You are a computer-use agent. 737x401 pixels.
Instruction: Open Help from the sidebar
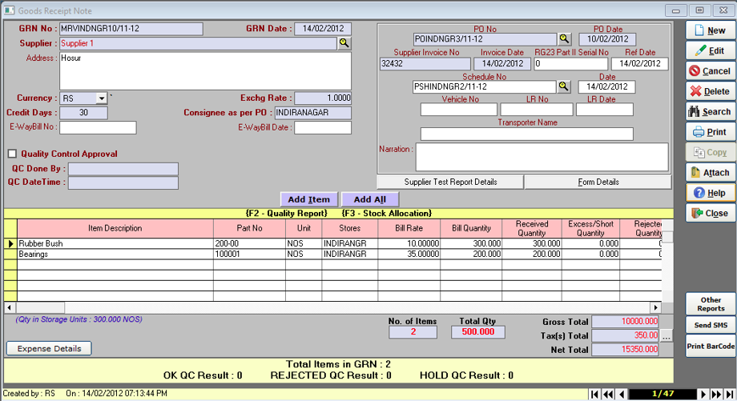point(711,193)
